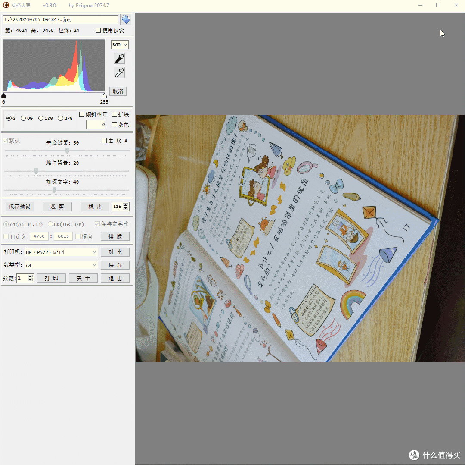Click the 保存 save button
Screen dimensions: 465x465
pos(115,265)
